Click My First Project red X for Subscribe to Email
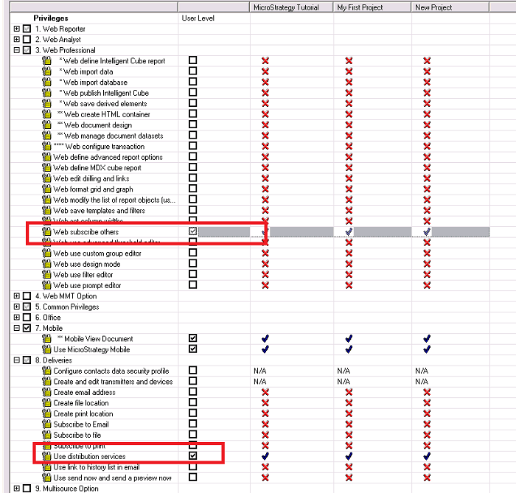The width and height of the screenshot is (516, 493). (349, 424)
